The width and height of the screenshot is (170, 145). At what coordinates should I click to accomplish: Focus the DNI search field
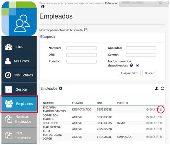tap(81, 55)
